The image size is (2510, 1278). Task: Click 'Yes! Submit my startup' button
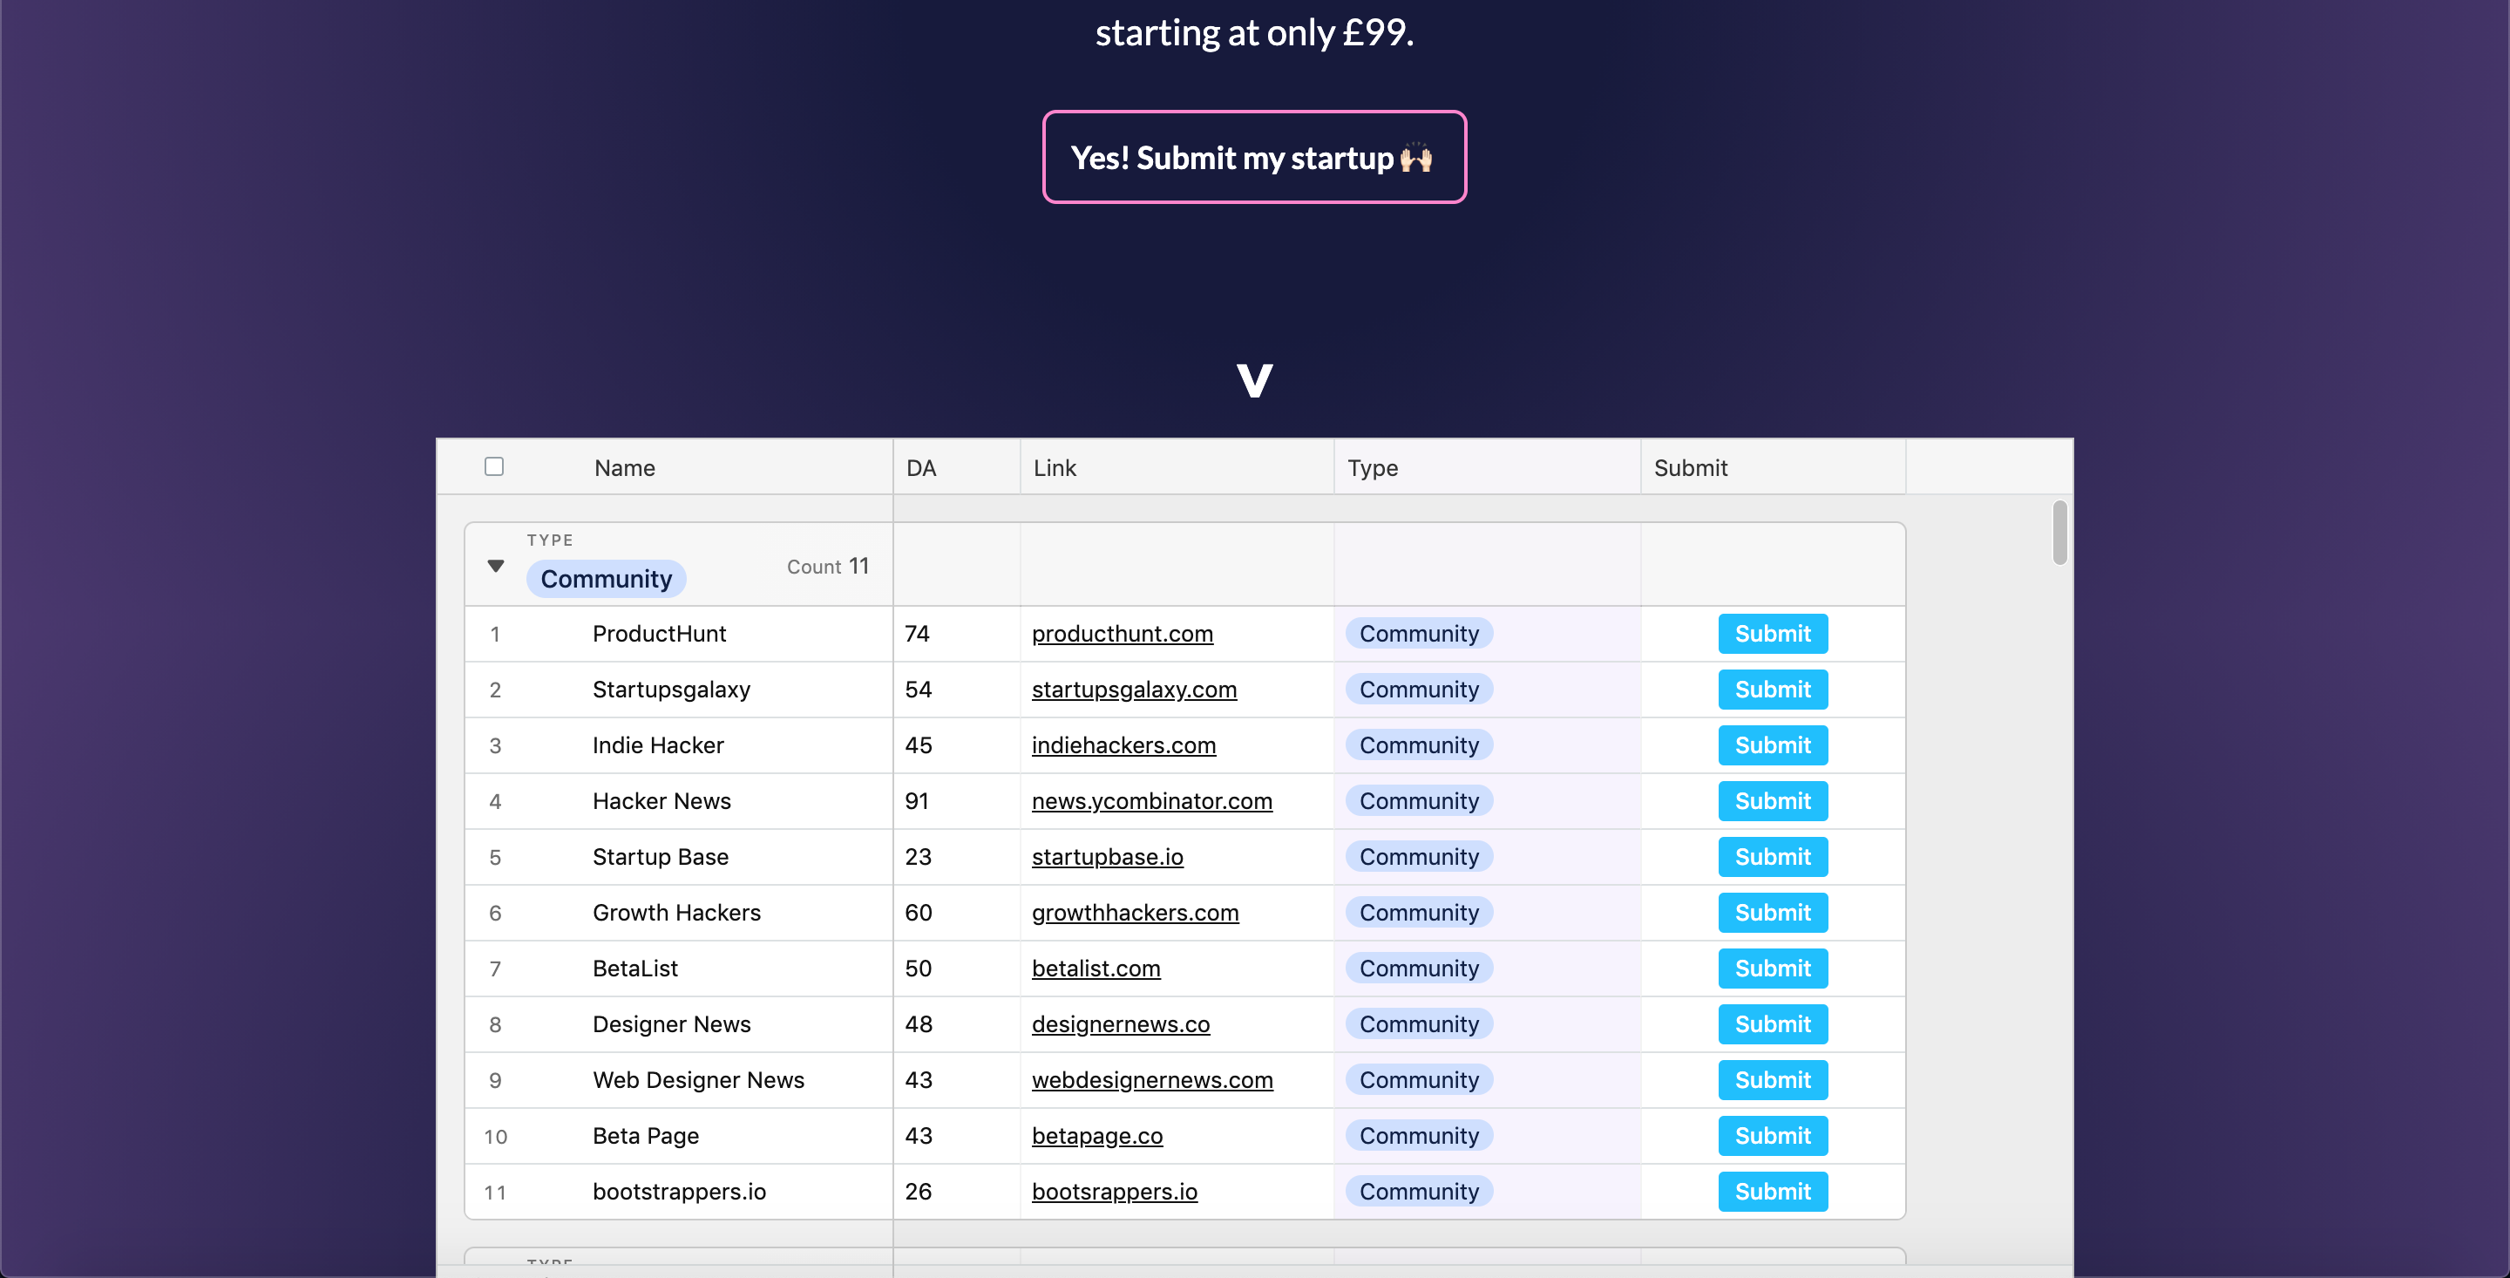(x=1254, y=157)
